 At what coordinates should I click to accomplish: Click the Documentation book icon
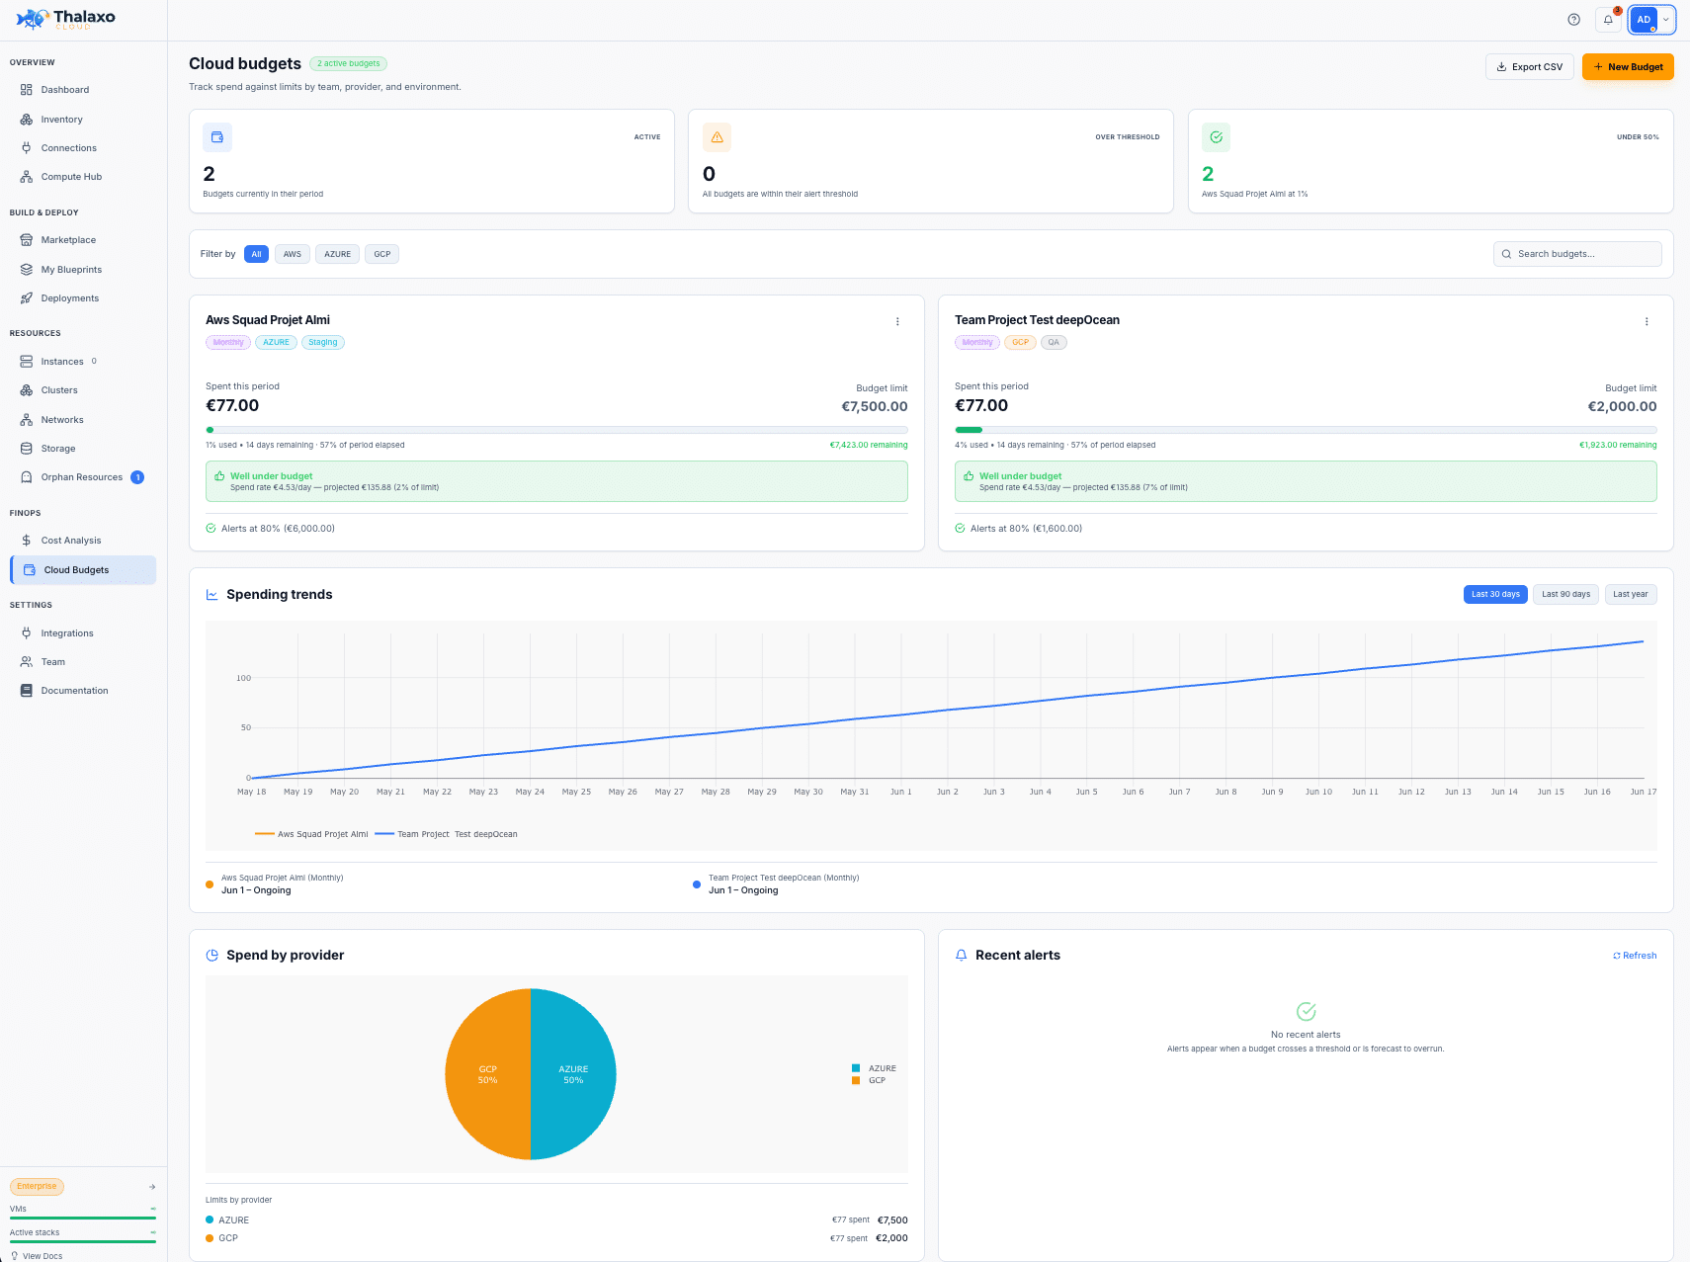[x=27, y=691]
